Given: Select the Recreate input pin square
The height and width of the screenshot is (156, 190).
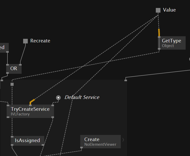Looking at the screenshot, I should point(25,41).
